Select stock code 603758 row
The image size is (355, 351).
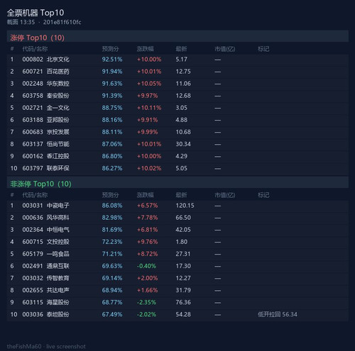click(177, 96)
